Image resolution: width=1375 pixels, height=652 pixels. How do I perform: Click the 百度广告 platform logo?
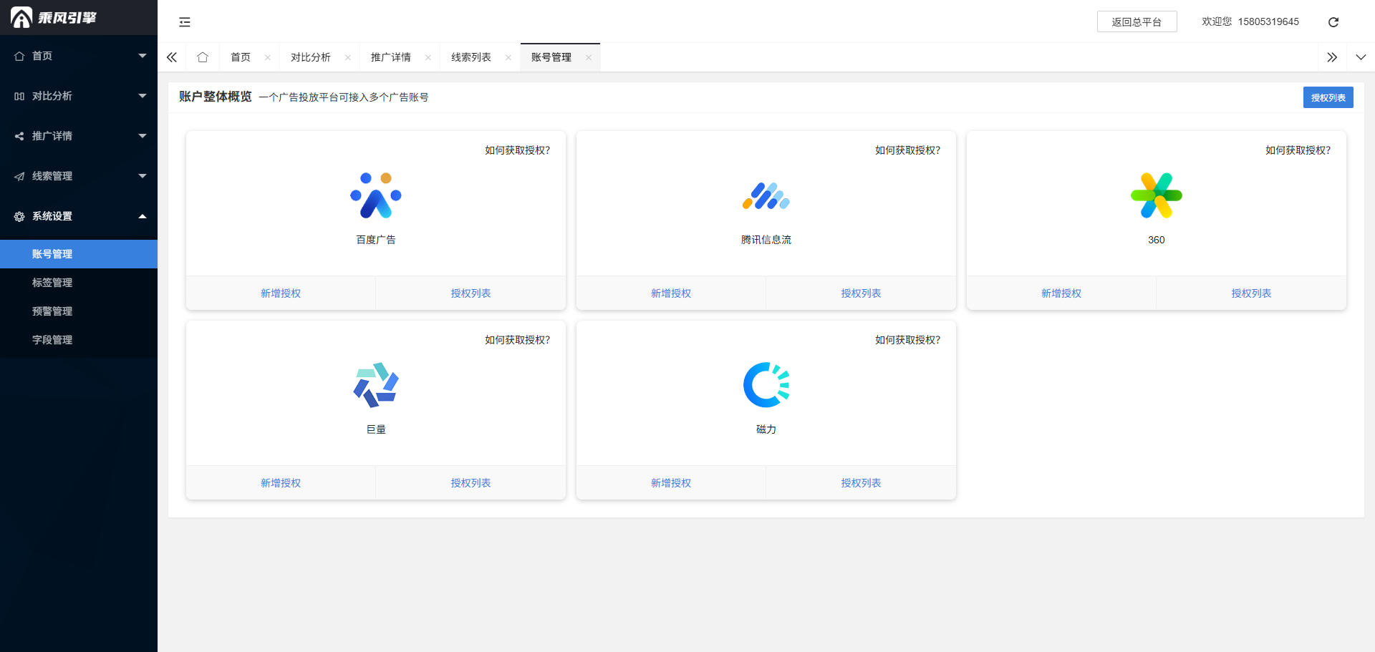(x=376, y=195)
